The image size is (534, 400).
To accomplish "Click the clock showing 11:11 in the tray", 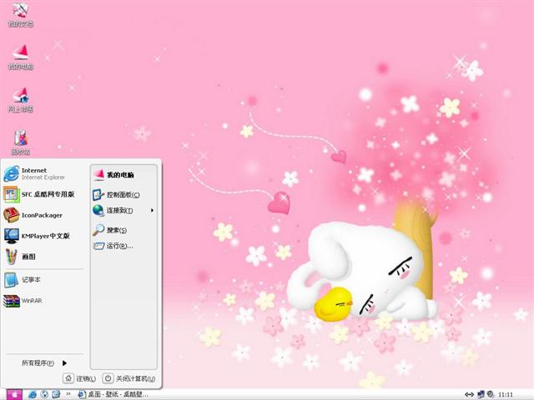I will [505, 393].
